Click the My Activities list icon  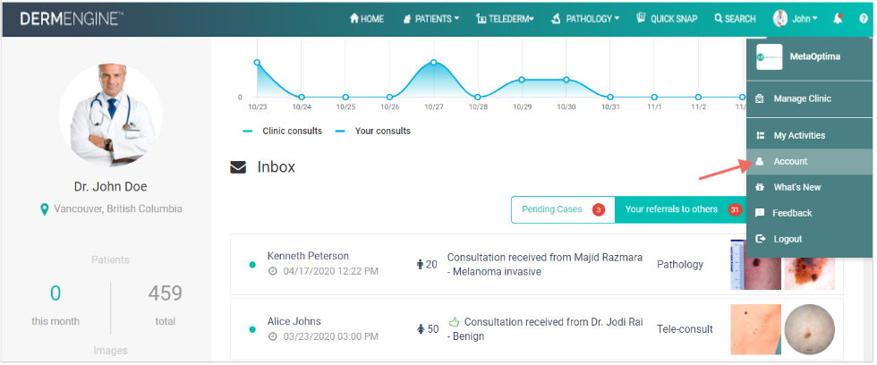click(760, 135)
